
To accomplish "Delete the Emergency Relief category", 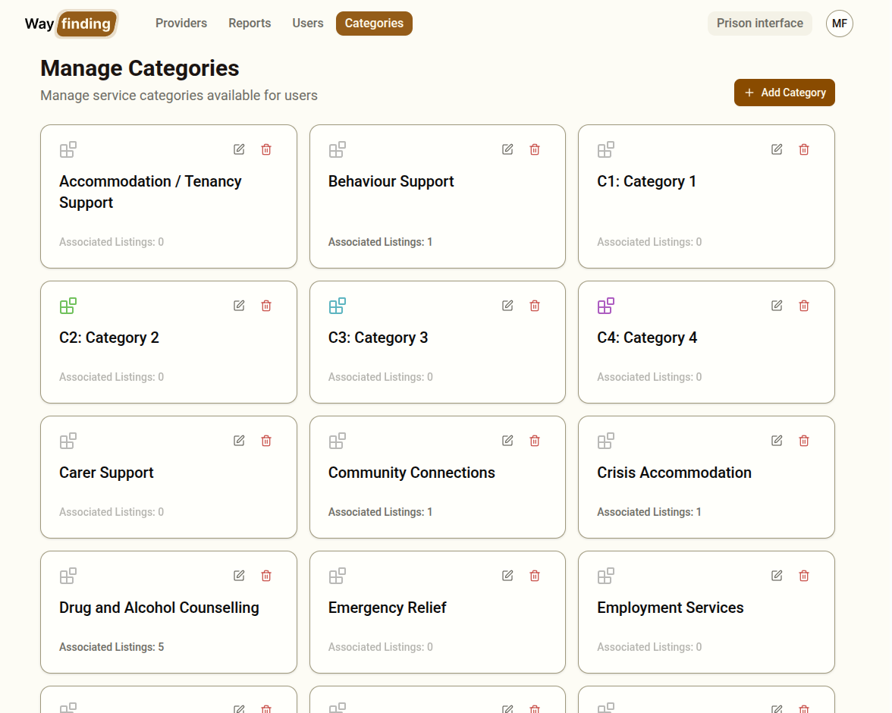I will (534, 576).
